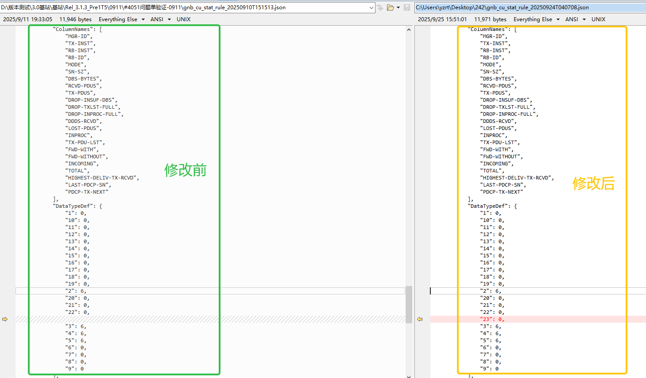
Task: Click the left pane vertical scrollbar thumb
Action: (x=409, y=304)
